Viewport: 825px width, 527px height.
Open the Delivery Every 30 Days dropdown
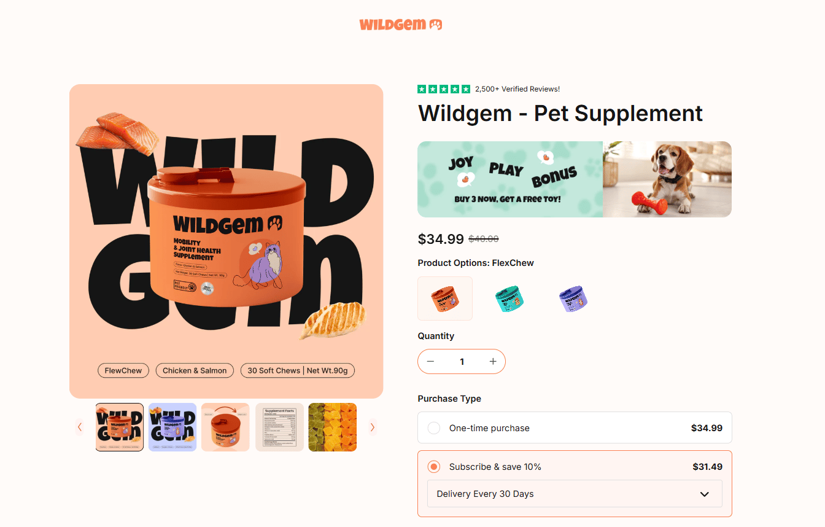(x=575, y=494)
